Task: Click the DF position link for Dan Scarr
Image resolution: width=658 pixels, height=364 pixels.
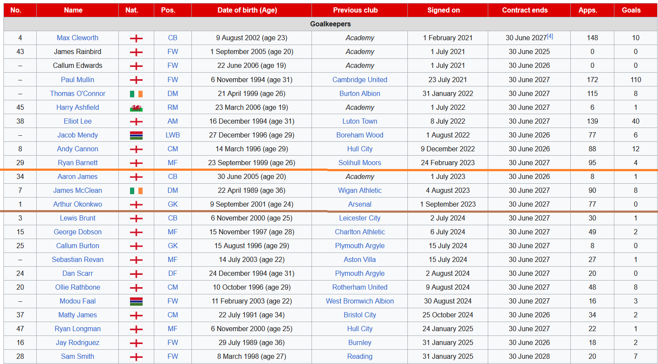Action: click(173, 273)
